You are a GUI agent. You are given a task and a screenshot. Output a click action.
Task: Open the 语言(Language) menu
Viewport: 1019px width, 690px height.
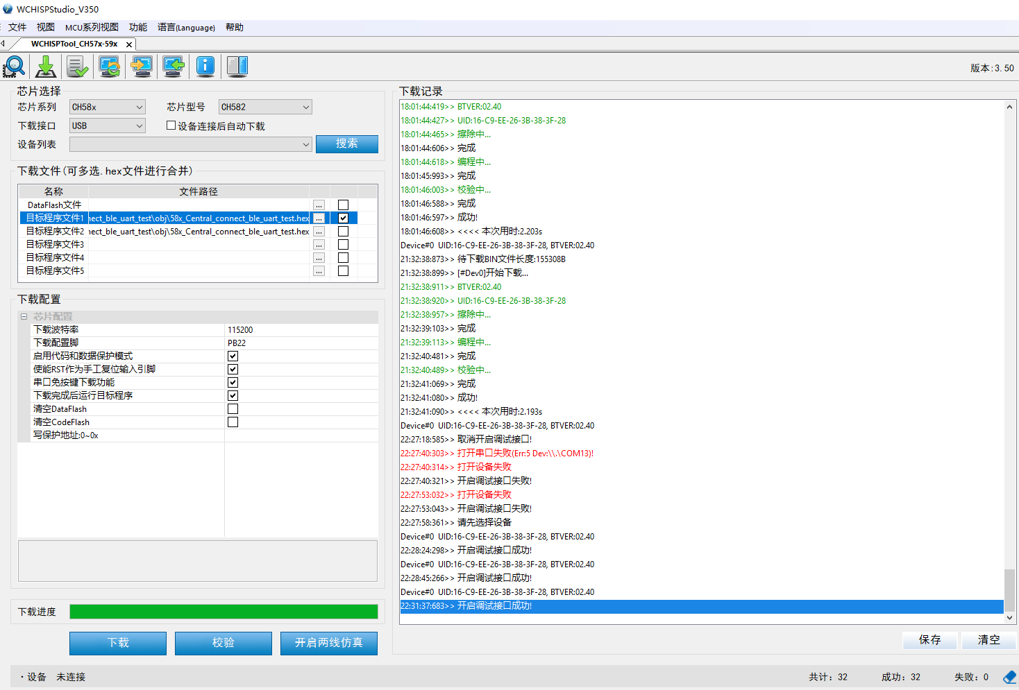(x=186, y=28)
